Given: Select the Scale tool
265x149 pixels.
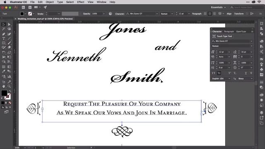Looking at the screenshot, I should click(9, 53).
